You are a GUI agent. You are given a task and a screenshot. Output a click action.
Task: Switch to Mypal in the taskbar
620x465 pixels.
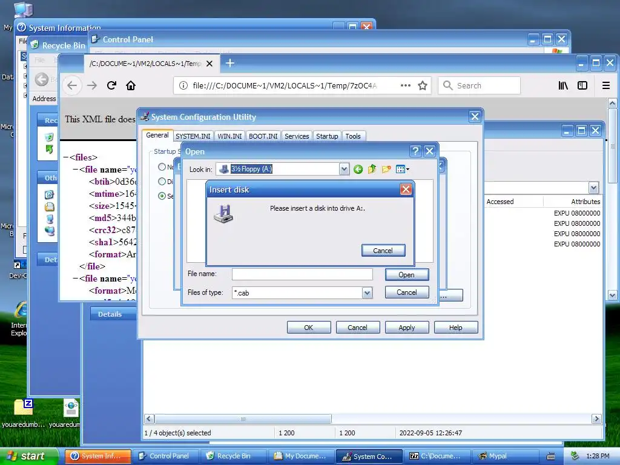tap(506, 457)
